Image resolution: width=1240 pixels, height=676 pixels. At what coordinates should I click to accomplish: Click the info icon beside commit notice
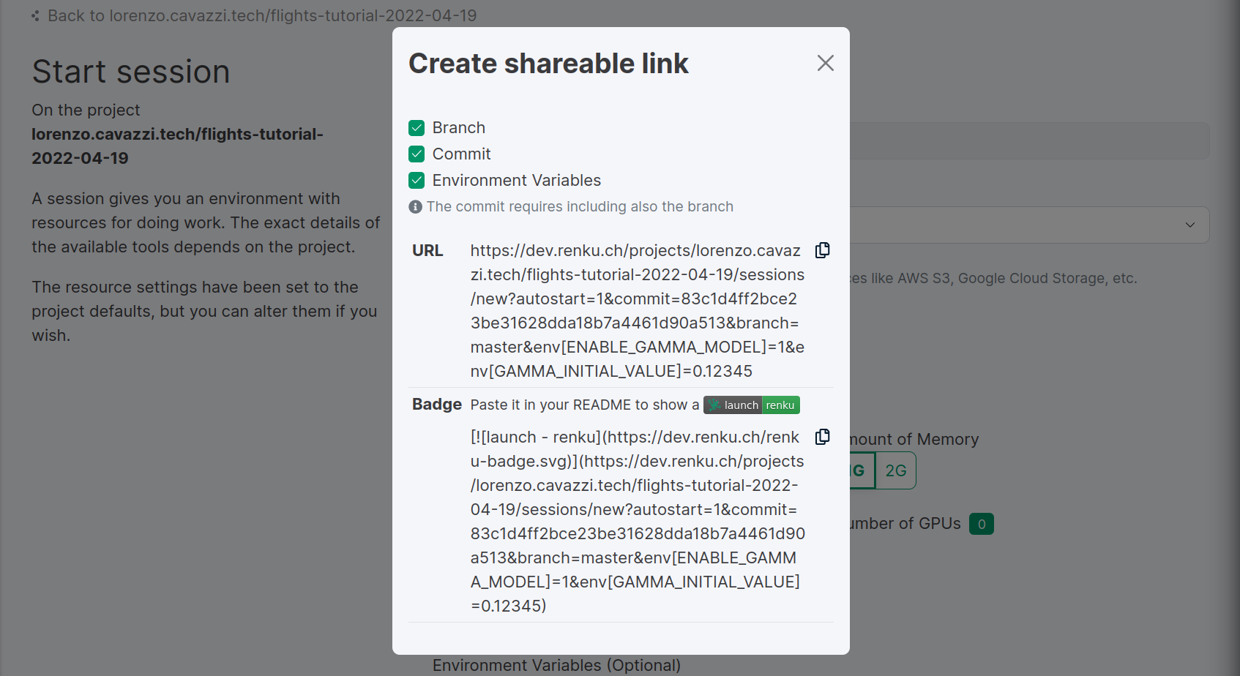click(415, 207)
